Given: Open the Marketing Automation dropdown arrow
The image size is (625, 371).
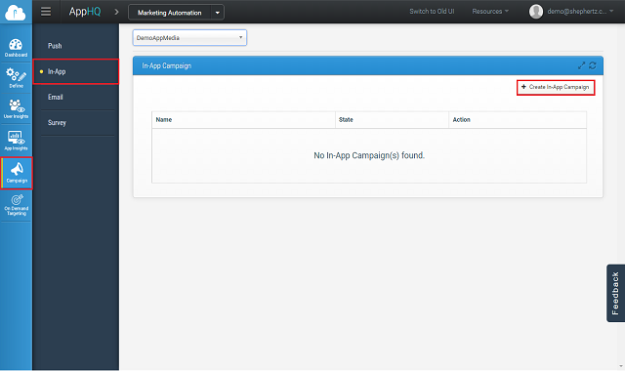Looking at the screenshot, I should click(218, 13).
